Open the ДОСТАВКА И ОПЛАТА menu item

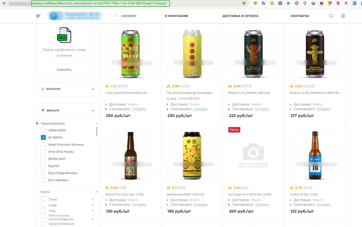pos(240,16)
